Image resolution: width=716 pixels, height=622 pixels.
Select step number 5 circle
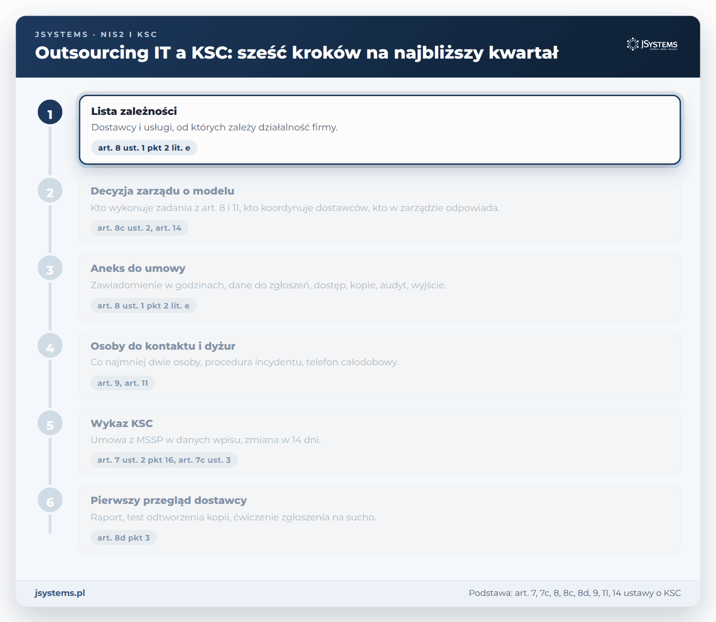[50, 424]
